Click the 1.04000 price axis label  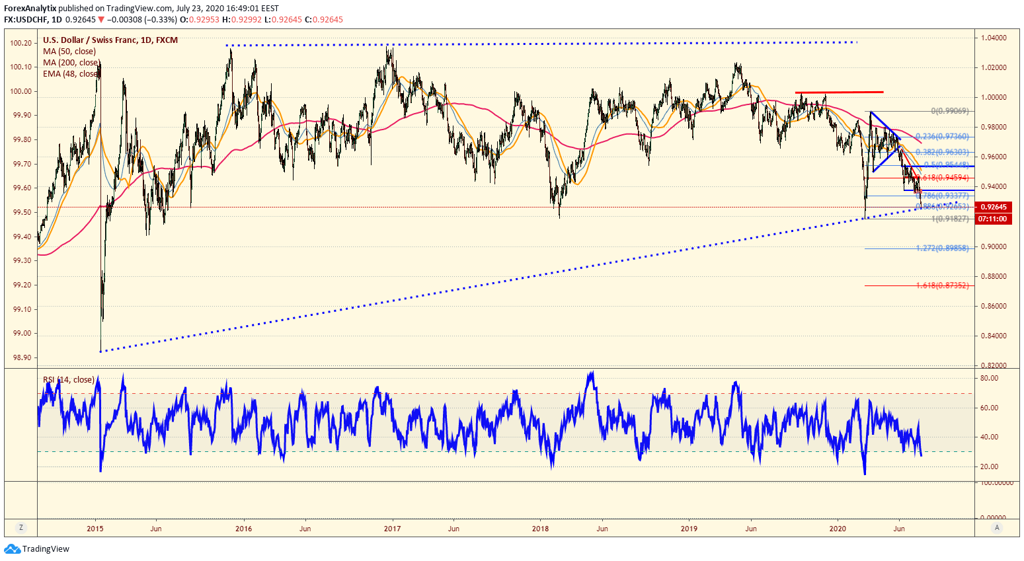tap(994, 38)
